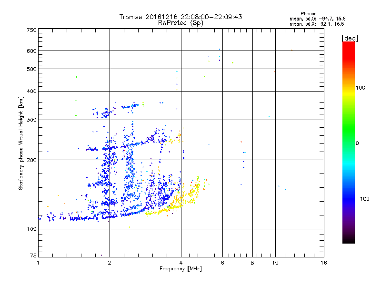Select the "mean, sd,O: -94.7, 15.8" line

tap(317, 19)
